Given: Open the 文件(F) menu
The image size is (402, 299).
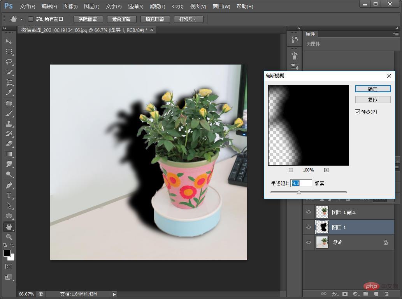Looking at the screenshot, I should tap(27, 6).
